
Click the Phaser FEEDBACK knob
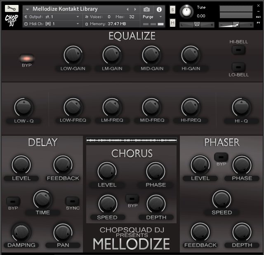pos(200,232)
